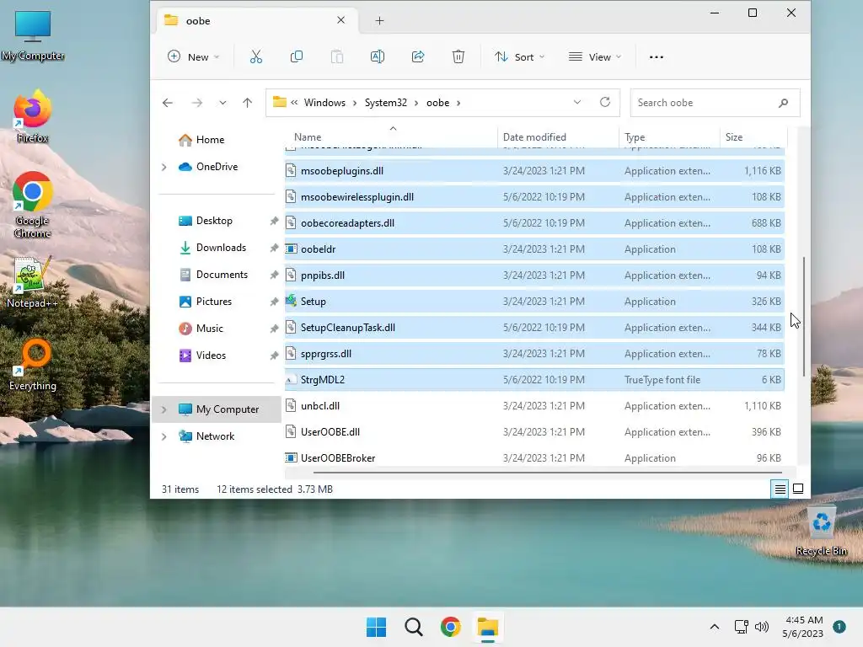Click System32 in the address breadcrumb
Image resolution: width=863 pixels, height=647 pixels.
[386, 103]
